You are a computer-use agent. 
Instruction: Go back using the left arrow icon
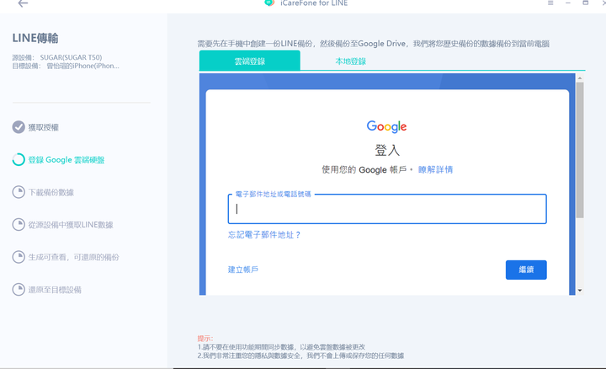(24, 3)
